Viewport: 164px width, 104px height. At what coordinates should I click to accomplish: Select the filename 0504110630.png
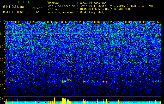pos(13,7)
